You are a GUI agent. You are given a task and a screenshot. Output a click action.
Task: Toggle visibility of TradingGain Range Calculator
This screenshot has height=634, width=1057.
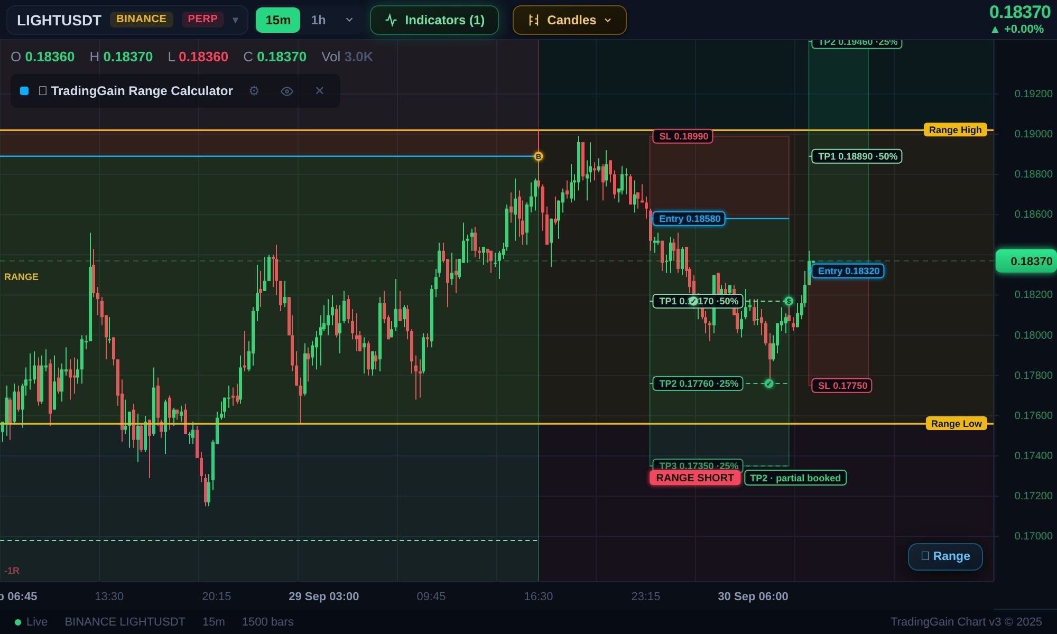coord(287,91)
